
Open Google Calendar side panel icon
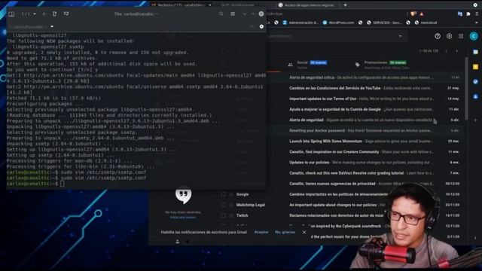(x=475, y=52)
